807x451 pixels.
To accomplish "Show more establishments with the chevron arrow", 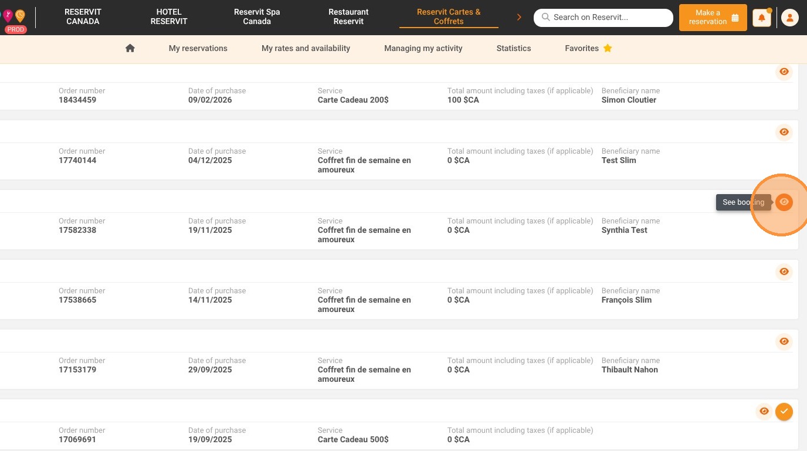I will pyautogui.click(x=519, y=18).
